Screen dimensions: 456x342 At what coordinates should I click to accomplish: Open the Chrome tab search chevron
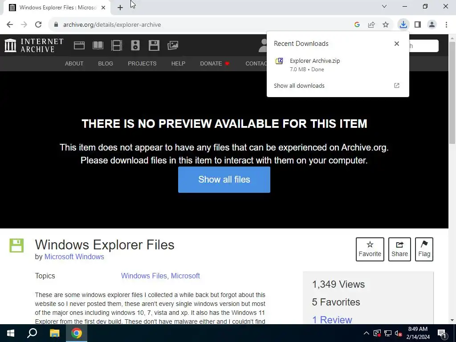(384, 6)
